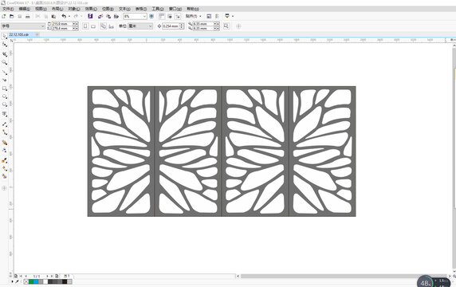This screenshot has width=456, height=287.
Task: Open the File menu
Action: click(8, 9)
